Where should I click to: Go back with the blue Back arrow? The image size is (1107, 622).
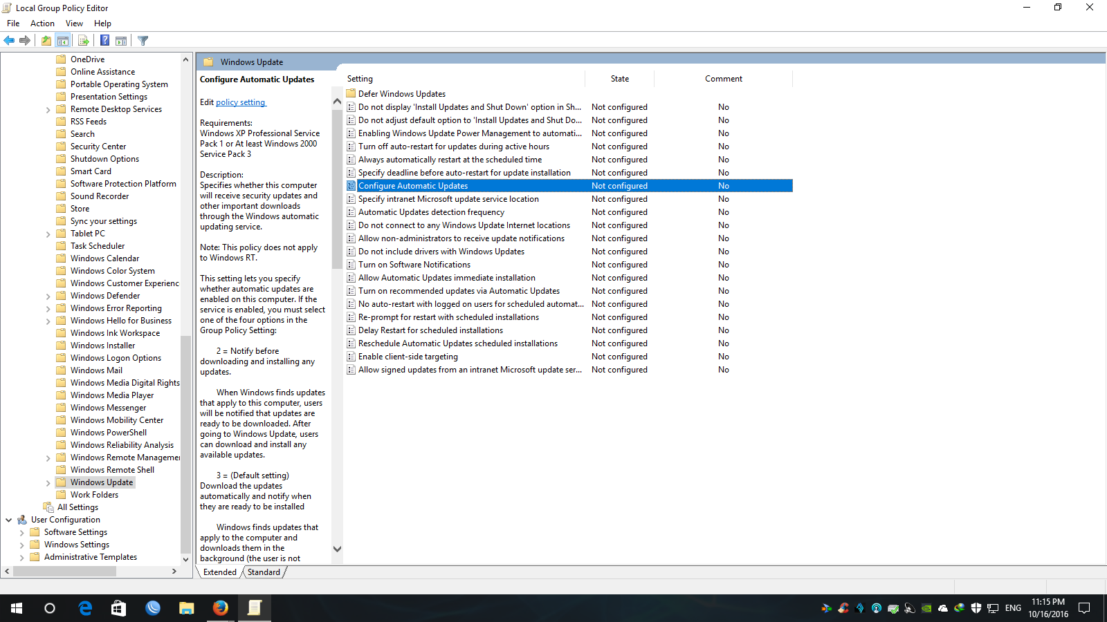[x=9, y=41]
